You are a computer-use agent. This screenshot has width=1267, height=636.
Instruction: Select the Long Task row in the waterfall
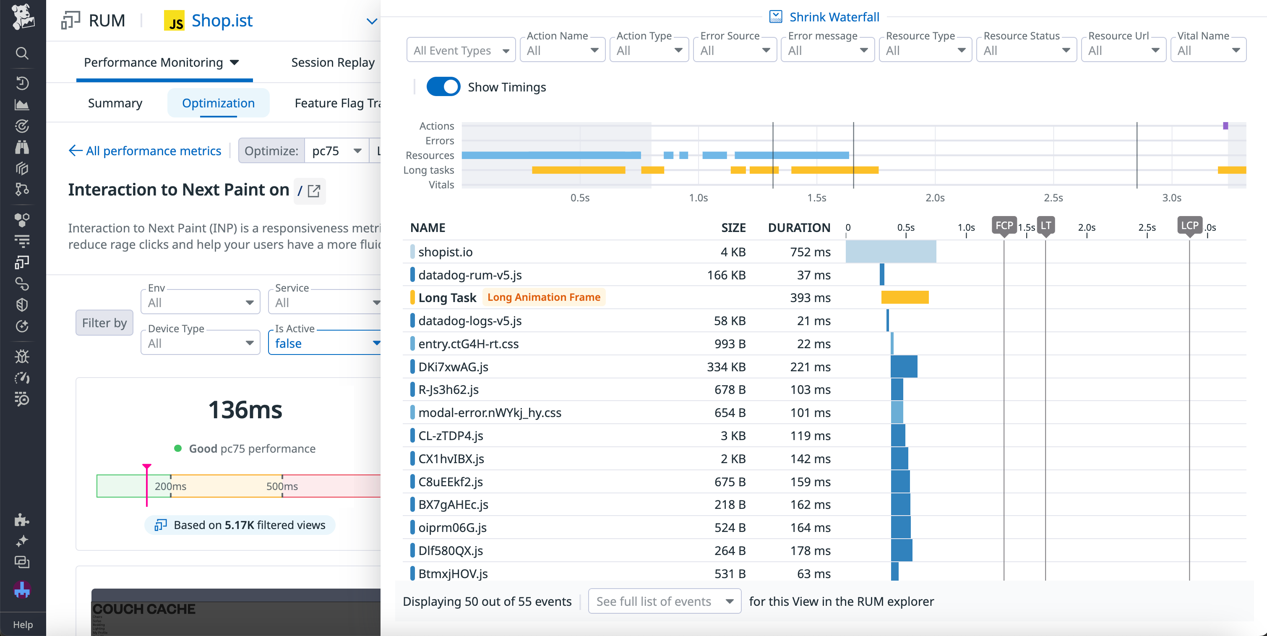point(447,297)
